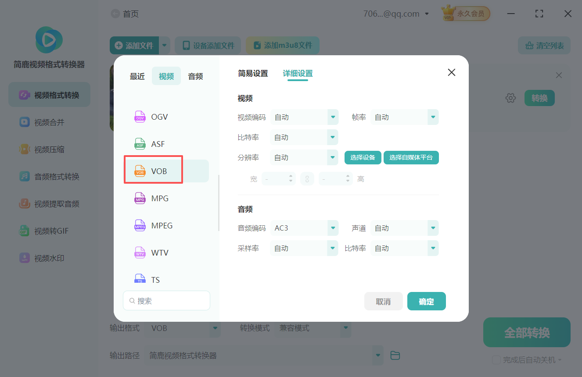Enable 完成后自动关机 checkbox

click(496, 359)
